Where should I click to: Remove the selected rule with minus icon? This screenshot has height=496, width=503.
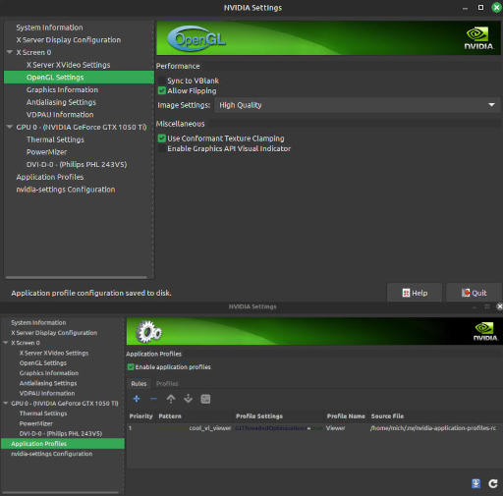153,399
